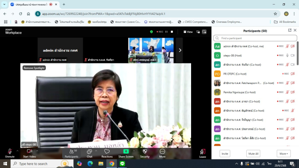This screenshot has width=299, height=168.
Task: Pause the recording
Action: coord(166,32)
